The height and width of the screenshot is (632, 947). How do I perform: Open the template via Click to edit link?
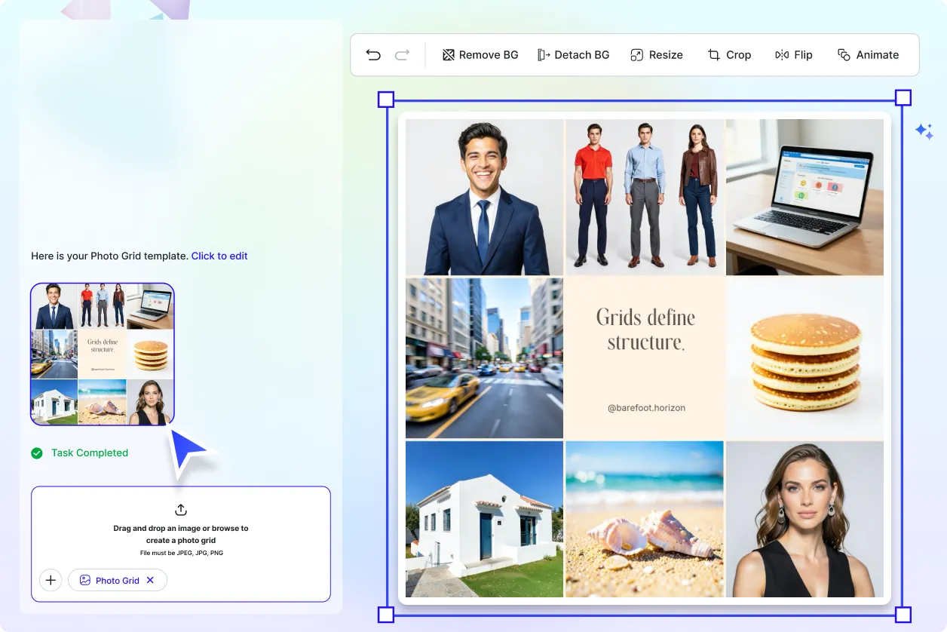point(219,256)
